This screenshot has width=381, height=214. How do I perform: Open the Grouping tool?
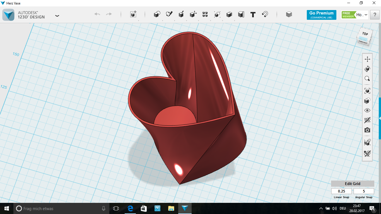217,14
